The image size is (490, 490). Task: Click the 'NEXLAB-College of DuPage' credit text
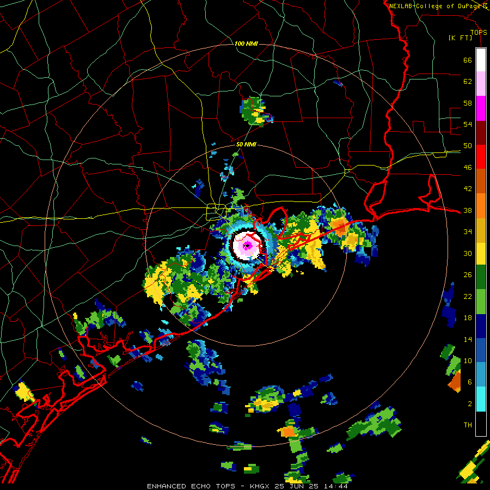click(436, 6)
